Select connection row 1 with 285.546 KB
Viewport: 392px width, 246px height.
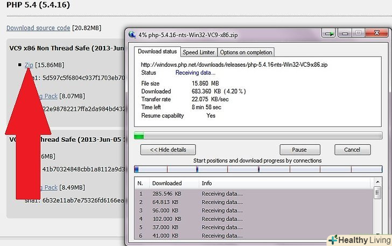254,194
